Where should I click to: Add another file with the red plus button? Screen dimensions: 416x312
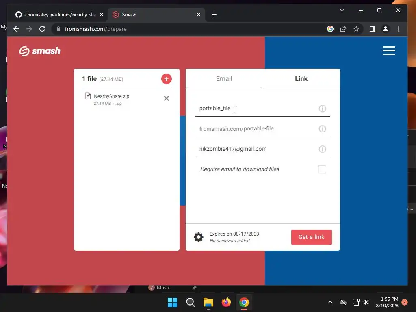click(x=166, y=79)
